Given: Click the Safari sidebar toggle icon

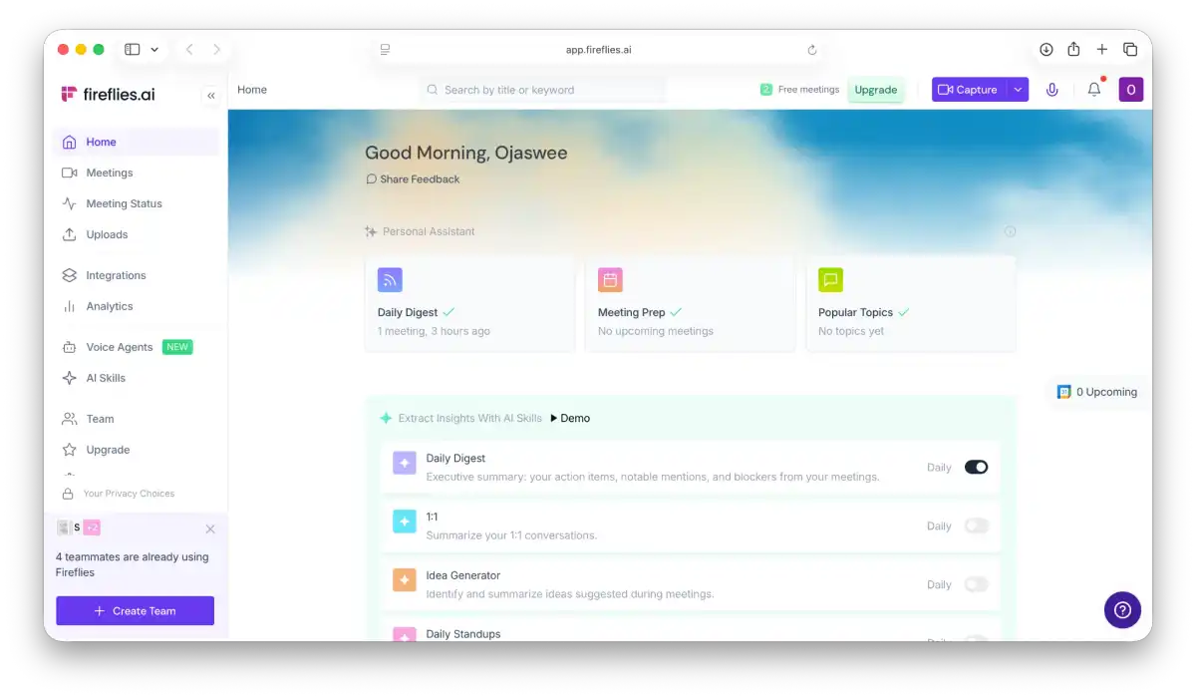Looking at the screenshot, I should [132, 49].
